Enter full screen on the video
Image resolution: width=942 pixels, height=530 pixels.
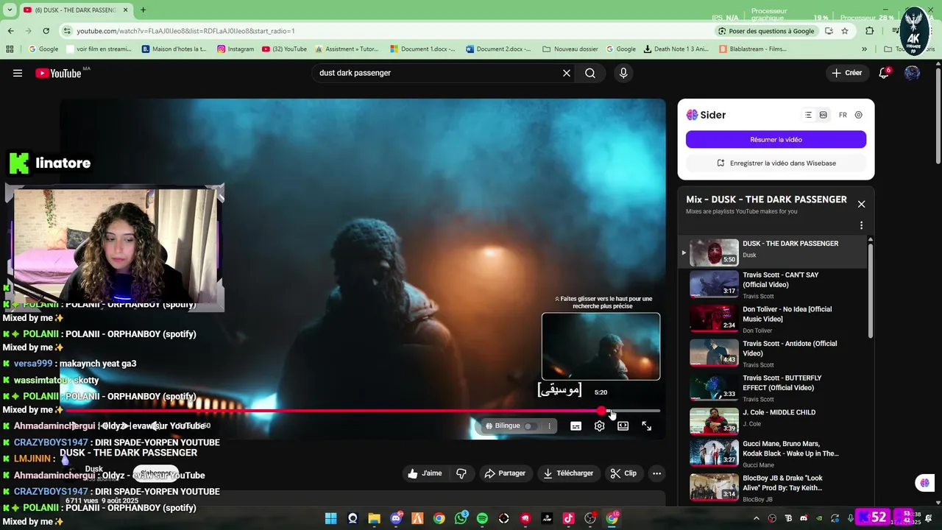pyautogui.click(x=646, y=425)
